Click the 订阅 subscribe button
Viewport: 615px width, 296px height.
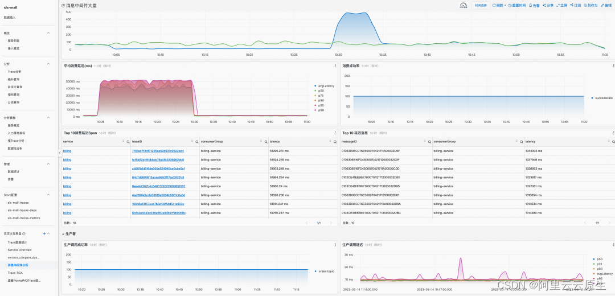tap(575, 6)
